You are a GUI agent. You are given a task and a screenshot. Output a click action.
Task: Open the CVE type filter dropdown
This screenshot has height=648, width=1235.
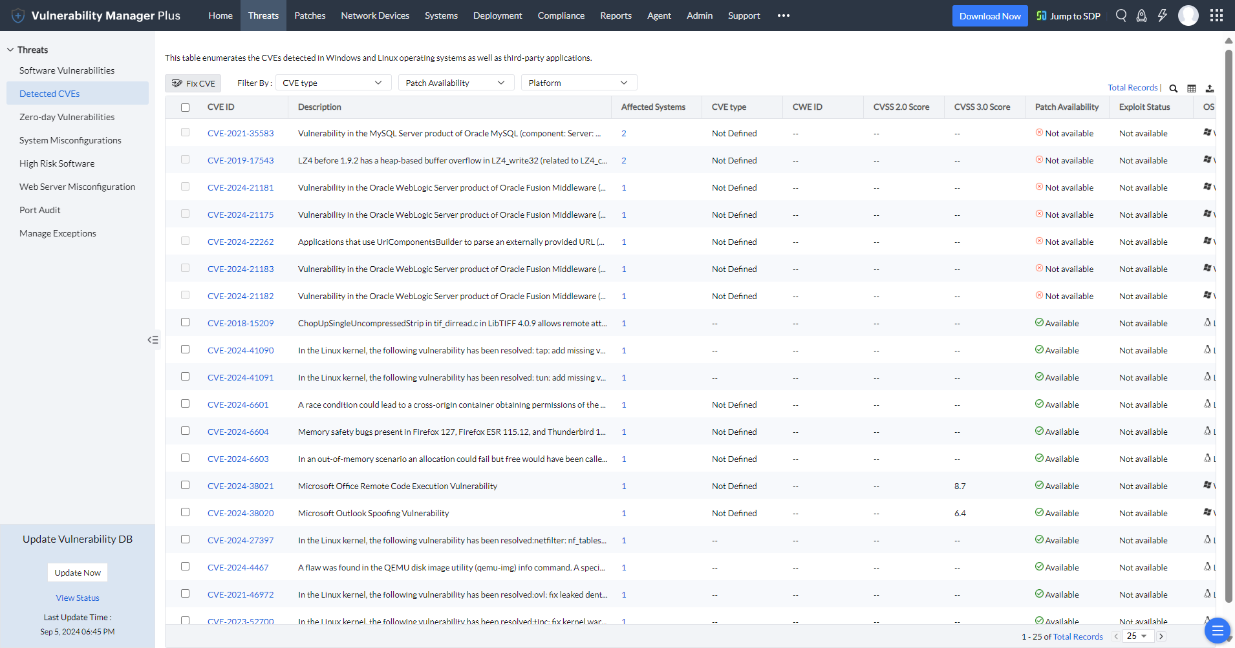click(332, 82)
